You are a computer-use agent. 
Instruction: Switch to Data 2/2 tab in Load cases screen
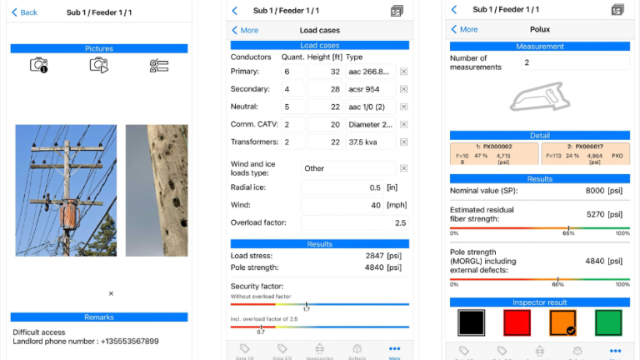(x=282, y=352)
